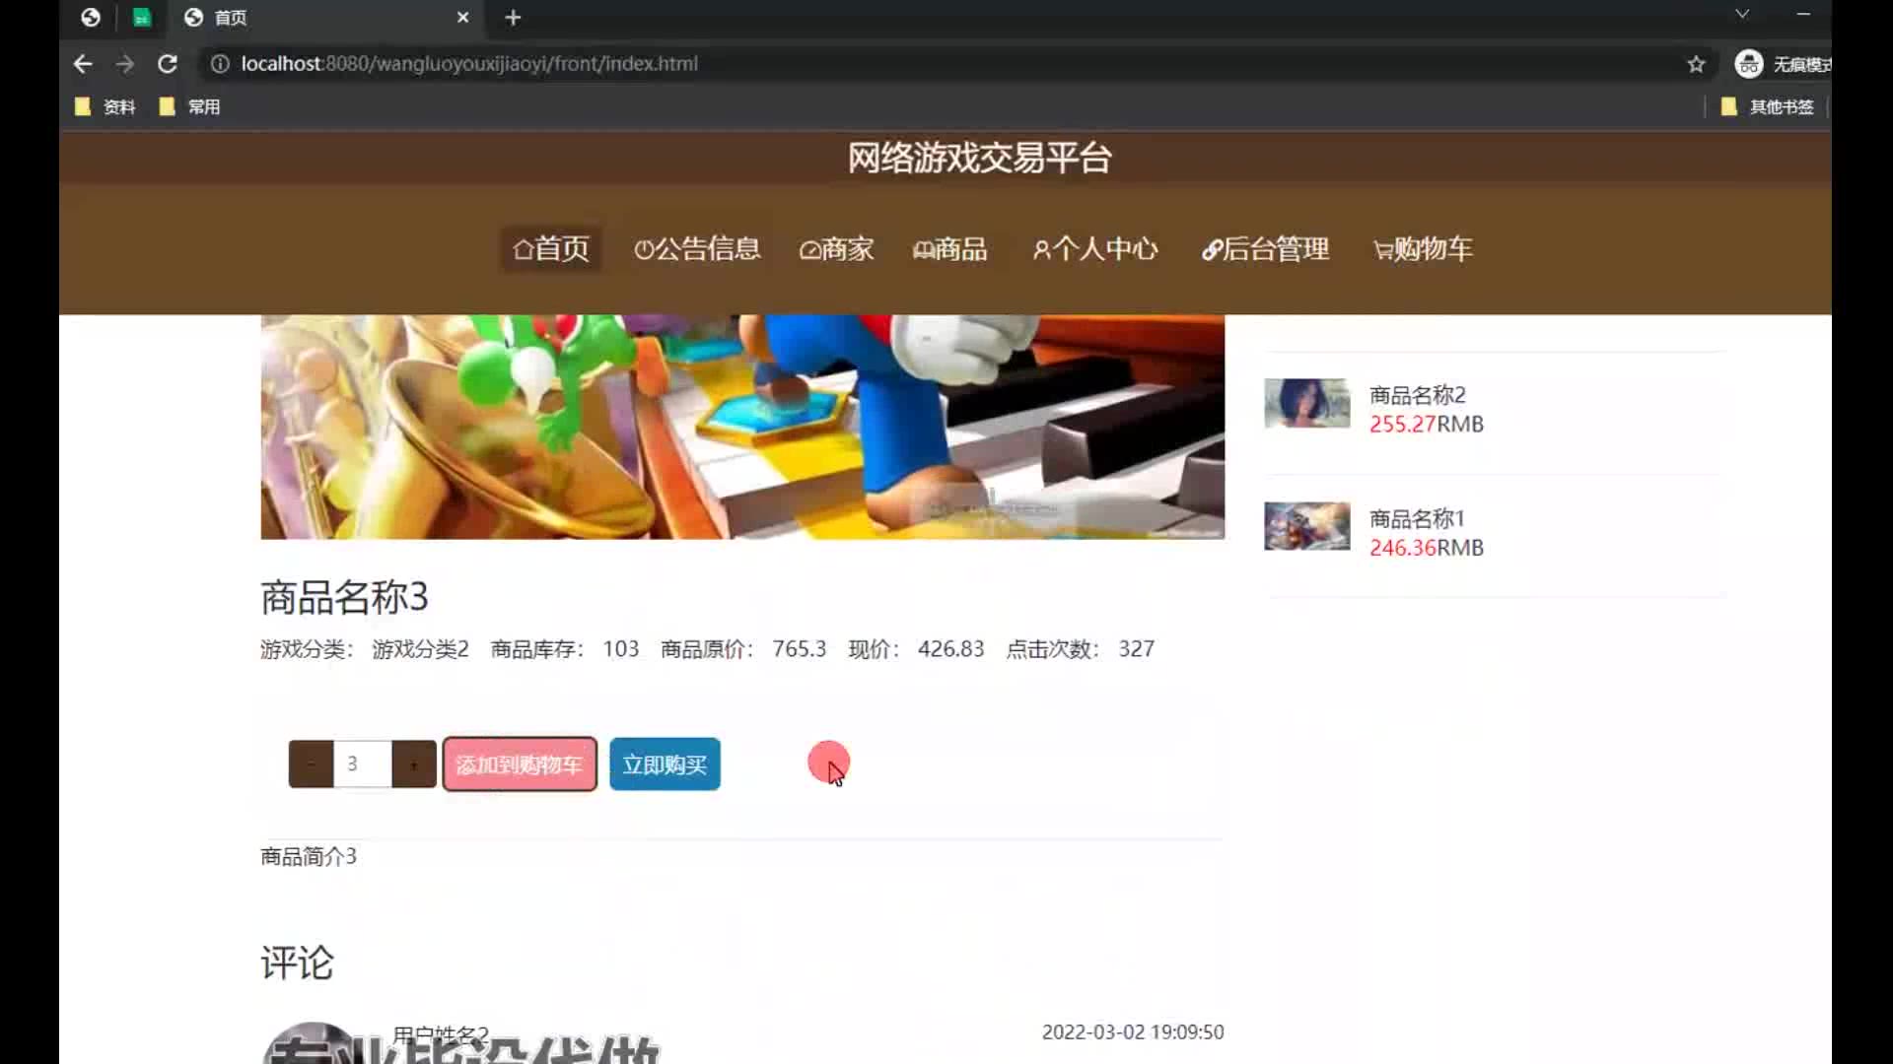
Task: Open the 首页 navigation item
Action: [551, 249]
